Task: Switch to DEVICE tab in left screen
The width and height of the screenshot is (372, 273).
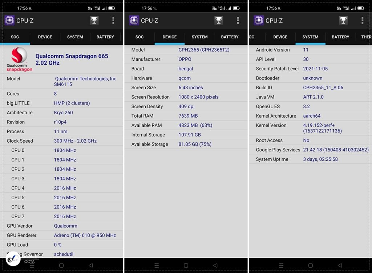Action: tap(45, 37)
